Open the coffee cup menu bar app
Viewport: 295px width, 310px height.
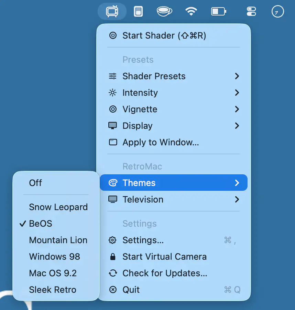pyautogui.click(x=164, y=11)
